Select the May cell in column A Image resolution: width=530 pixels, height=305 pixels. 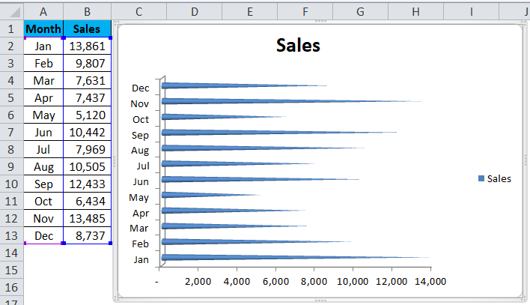(43, 115)
